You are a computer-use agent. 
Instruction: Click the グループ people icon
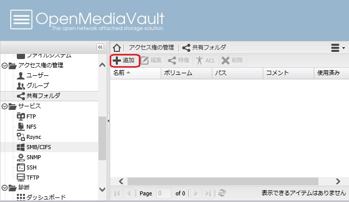(21, 85)
